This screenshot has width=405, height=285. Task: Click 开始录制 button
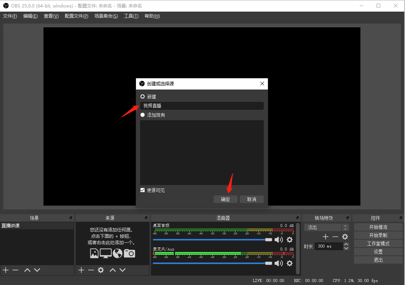378,236
